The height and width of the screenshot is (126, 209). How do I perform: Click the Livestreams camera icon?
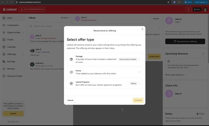pos(4,25)
